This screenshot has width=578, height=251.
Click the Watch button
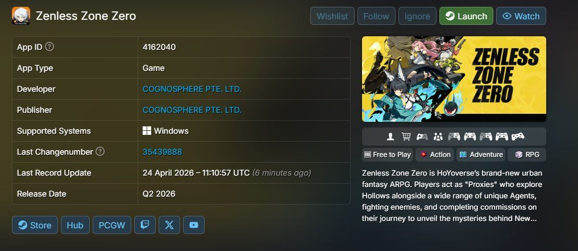click(x=521, y=16)
